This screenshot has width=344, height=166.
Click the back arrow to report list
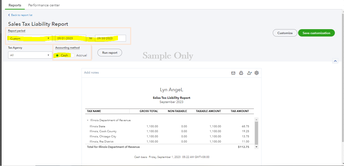pyautogui.click(x=9, y=15)
